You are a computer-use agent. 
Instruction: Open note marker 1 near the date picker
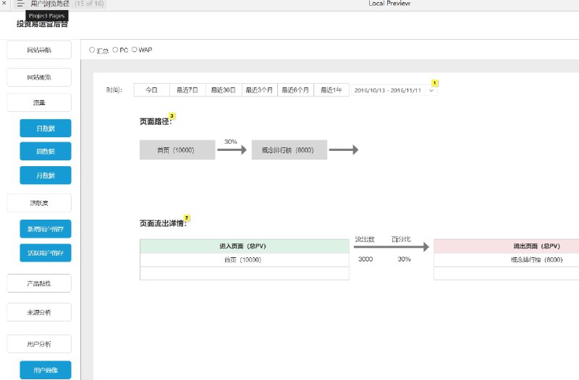pyautogui.click(x=435, y=83)
